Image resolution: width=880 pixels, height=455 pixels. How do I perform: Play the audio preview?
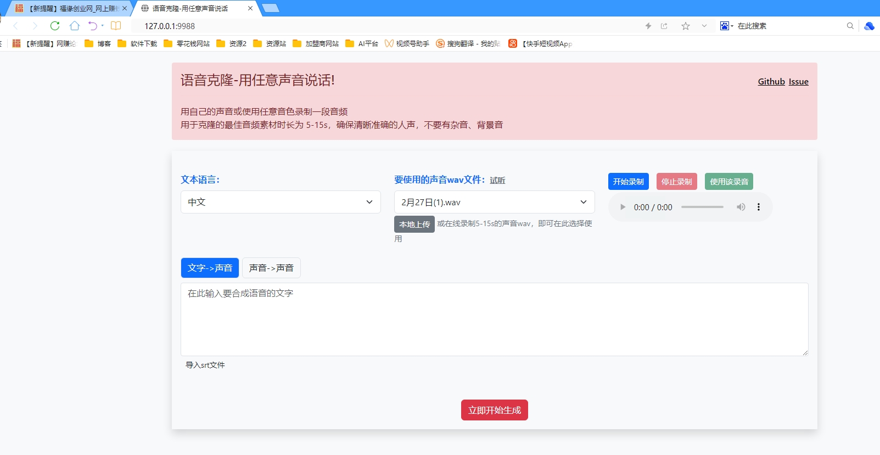click(x=623, y=207)
